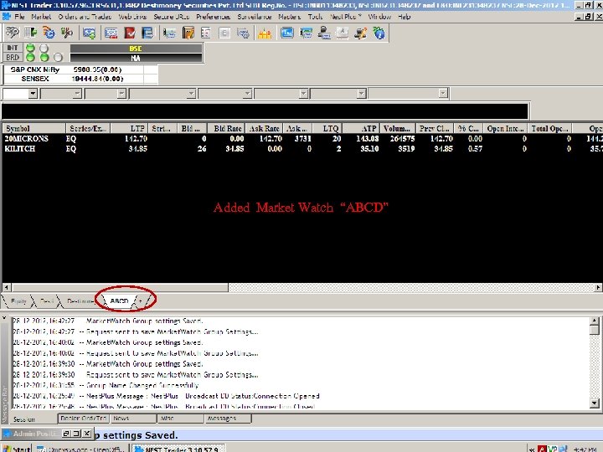Image resolution: width=603 pixels, height=452 pixels.
Task: Click the window icon with red bar
Action: 111,33
